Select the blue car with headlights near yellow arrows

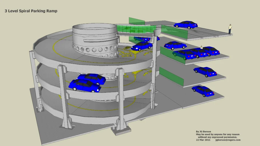tap(142, 46)
